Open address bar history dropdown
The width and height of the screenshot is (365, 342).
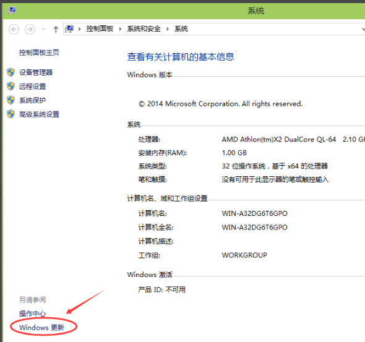coord(363,29)
